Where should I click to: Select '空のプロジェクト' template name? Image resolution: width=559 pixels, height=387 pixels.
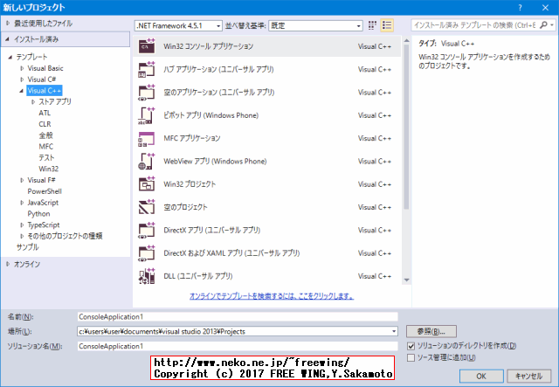[185, 207]
